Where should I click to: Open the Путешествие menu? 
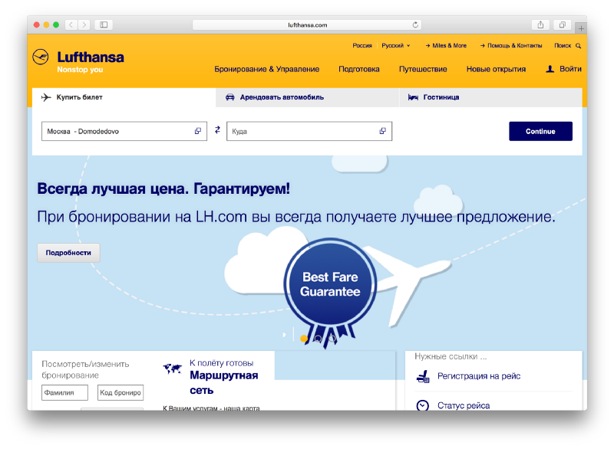click(x=423, y=69)
